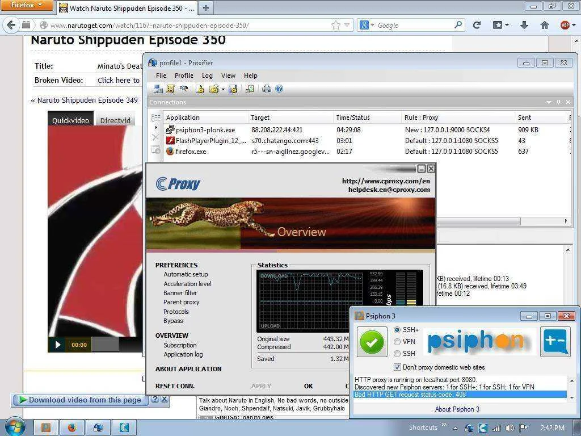Screen dimensions: 581x436
Task: Expand small arrow in Connections side strip
Action: pyautogui.click(x=156, y=128)
